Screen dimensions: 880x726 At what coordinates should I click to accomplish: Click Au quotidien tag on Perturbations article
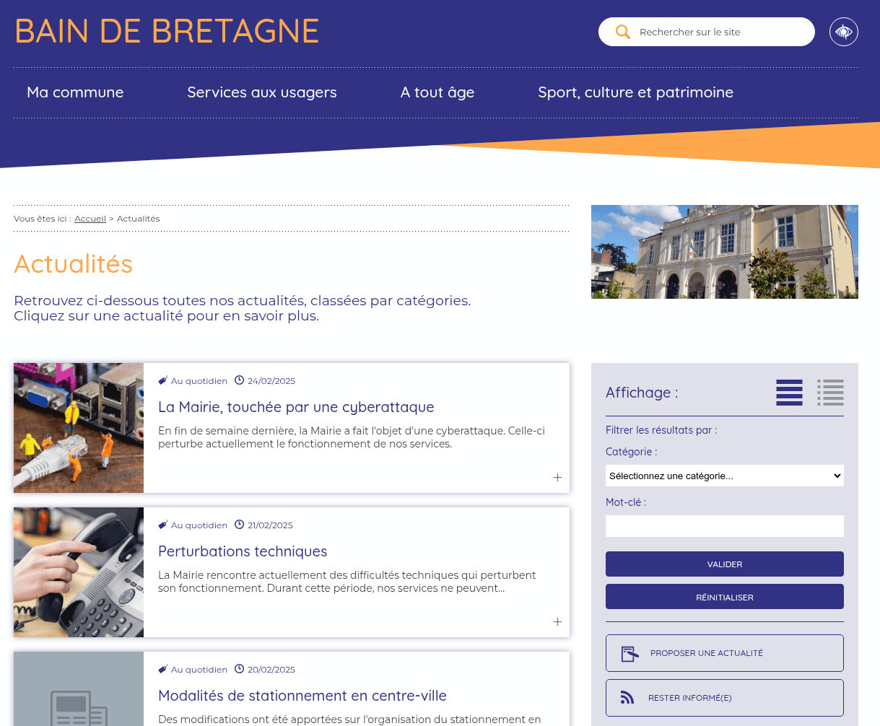pyautogui.click(x=199, y=525)
